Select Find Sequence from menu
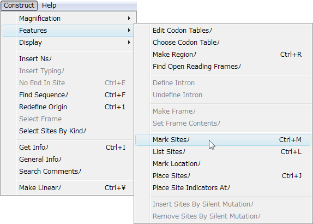 click(x=68, y=95)
